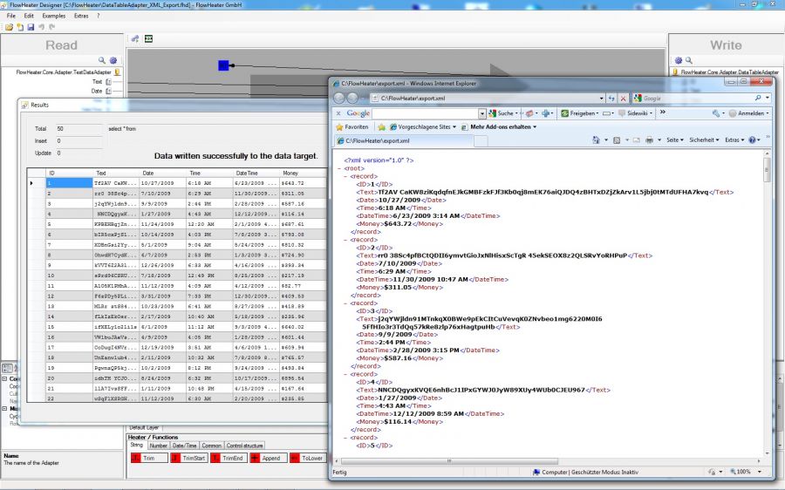Open the File menu in FlowHeater
The height and width of the screenshot is (490, 785).
click(11, 16)
